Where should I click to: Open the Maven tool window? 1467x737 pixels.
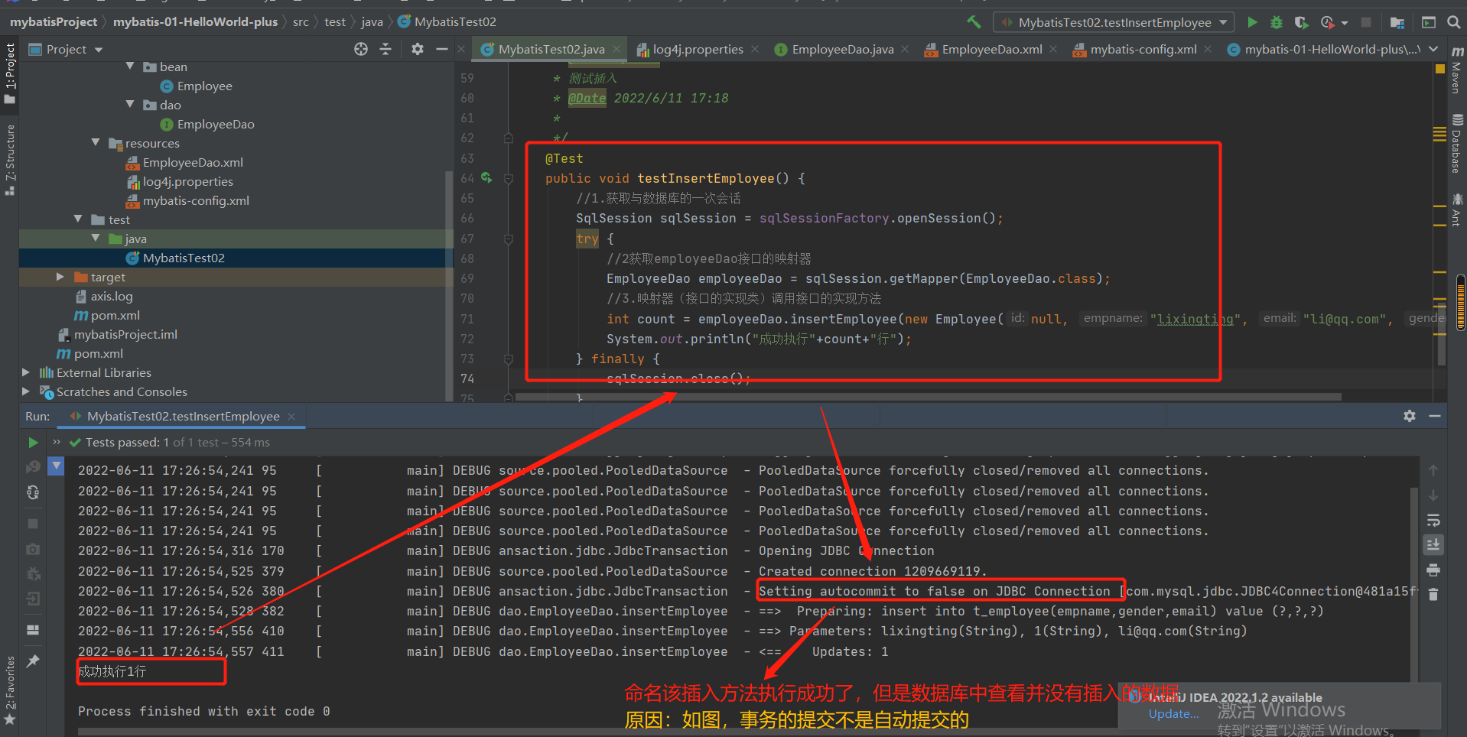1457,70
